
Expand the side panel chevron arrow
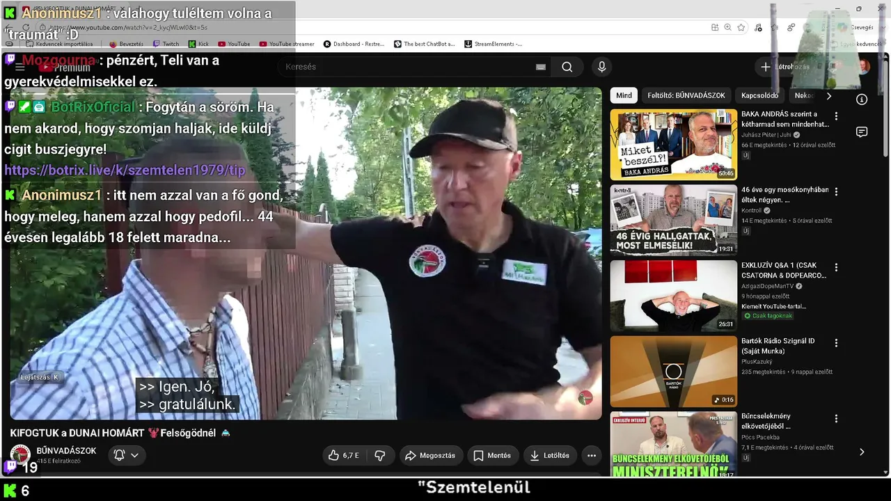pos(862,452)
